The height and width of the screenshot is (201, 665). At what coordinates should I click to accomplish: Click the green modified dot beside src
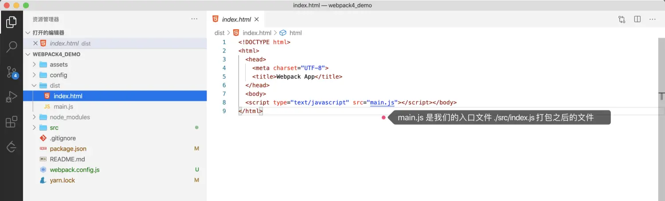(x=197, y=128)
